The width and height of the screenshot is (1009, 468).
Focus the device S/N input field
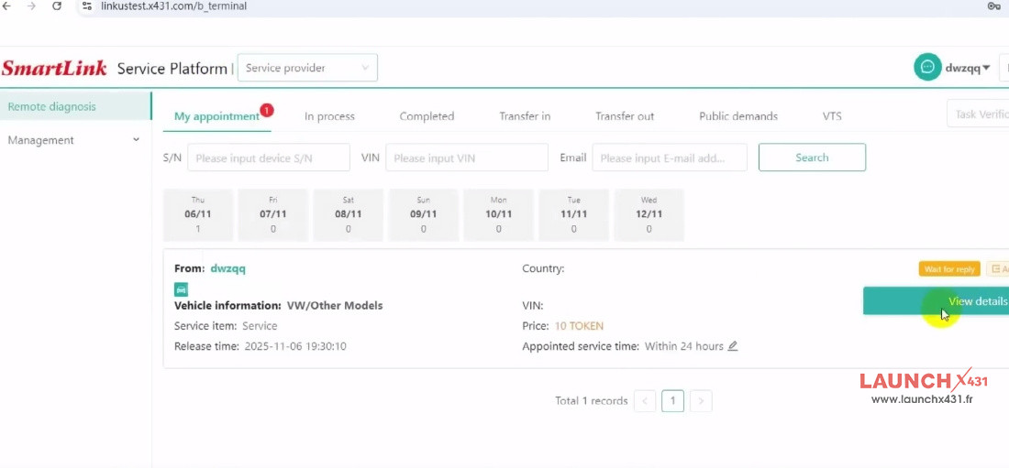(x=269, y=158)
